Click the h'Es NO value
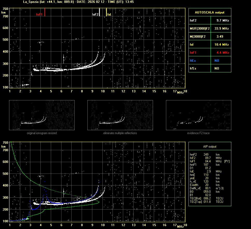Screen dimensions: 251x229 pyautogui.click(x=217, y=68)
